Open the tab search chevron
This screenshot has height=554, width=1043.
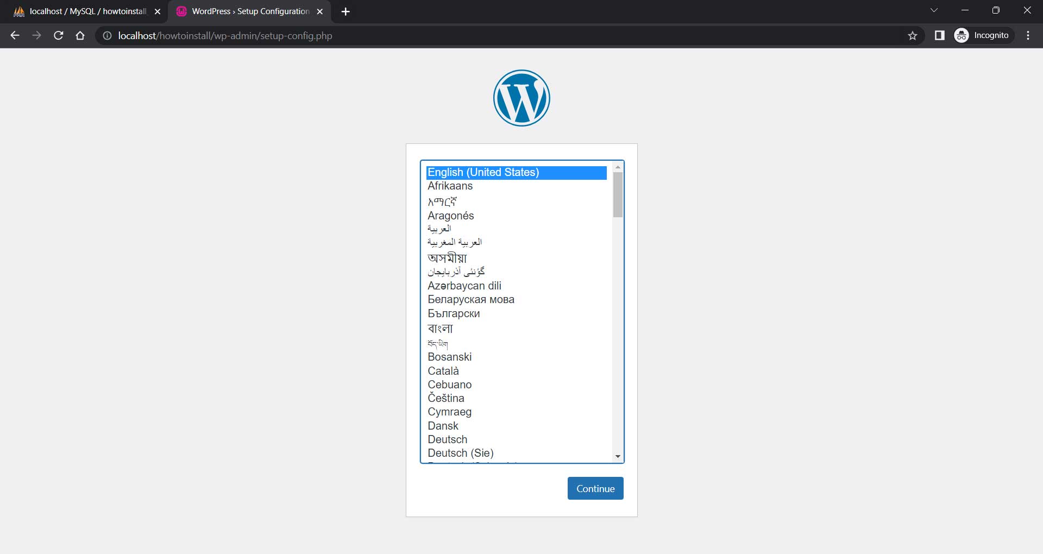click(934, 10)
